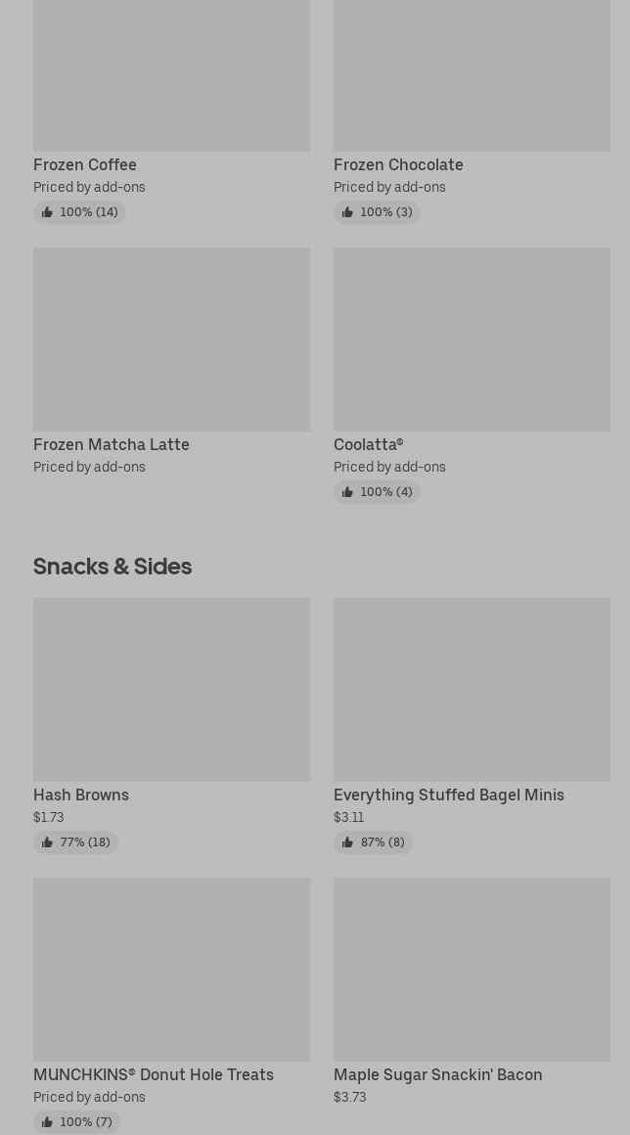Click thumbs-up icon under Frozen Chocolate
This screenshot has width=630, height=1135.
coord(347,212)
